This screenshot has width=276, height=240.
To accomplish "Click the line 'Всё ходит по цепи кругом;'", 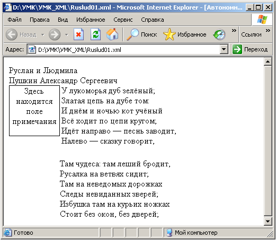I will 109,121.
